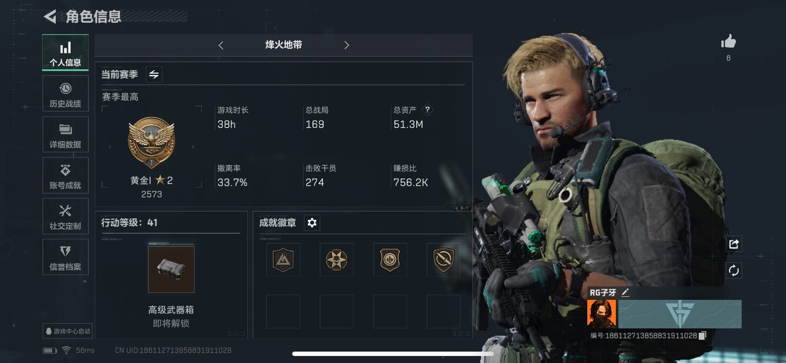This screenshot has width=786, height=363.
Task: Toggle season view with 当前赛季 swap icon
Action: point(154,75)
